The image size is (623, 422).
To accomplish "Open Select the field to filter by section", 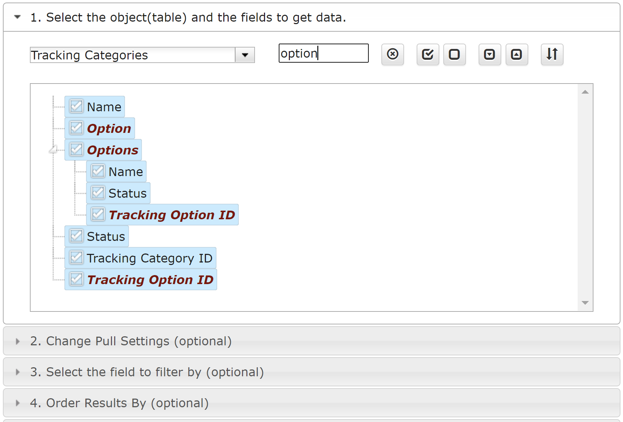I will point(17,372).
